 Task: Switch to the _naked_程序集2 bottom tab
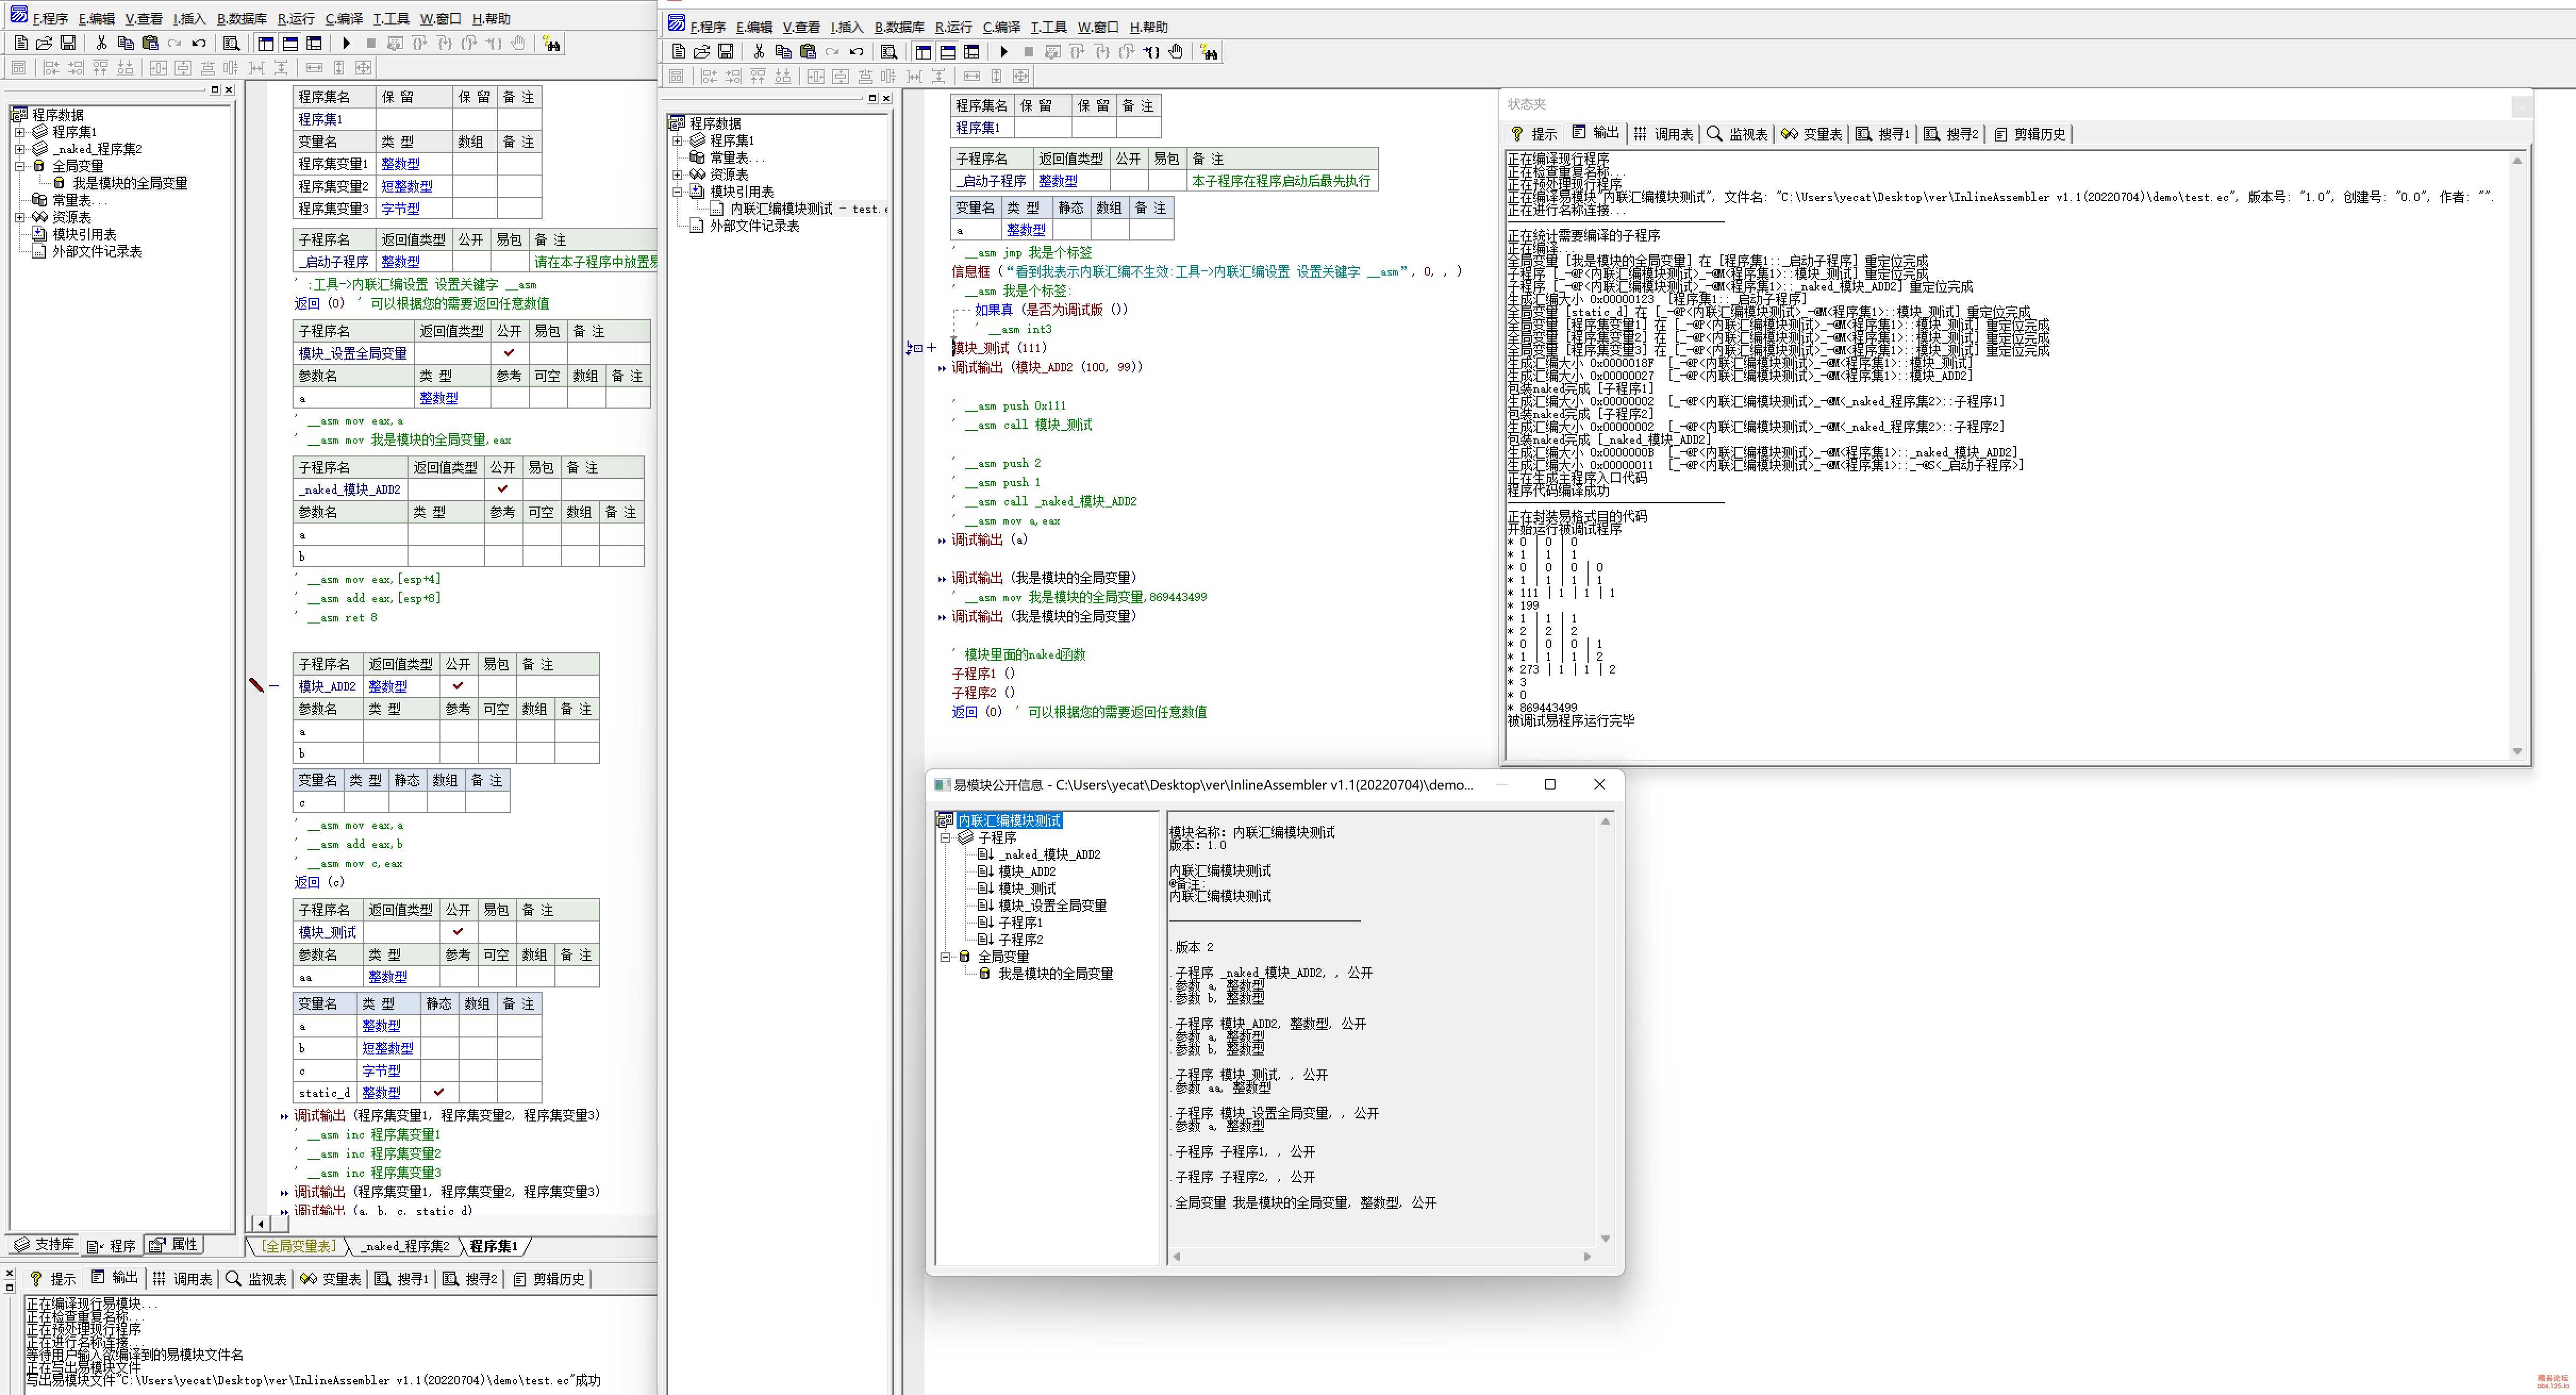point(405,1246)
